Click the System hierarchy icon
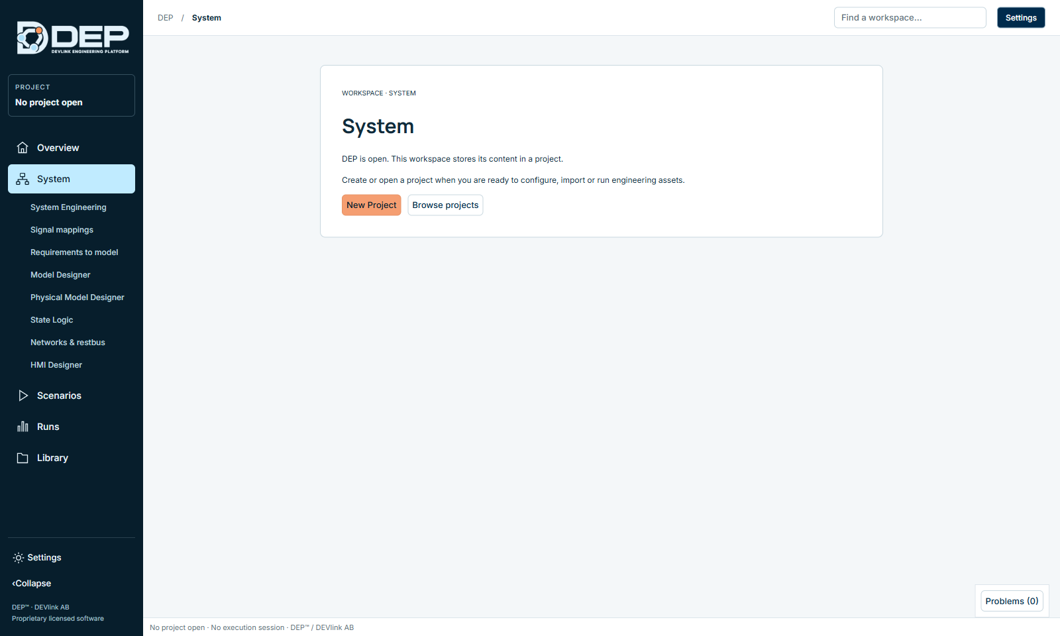This screenshot has width=1060, height=636. pos(23,179)
